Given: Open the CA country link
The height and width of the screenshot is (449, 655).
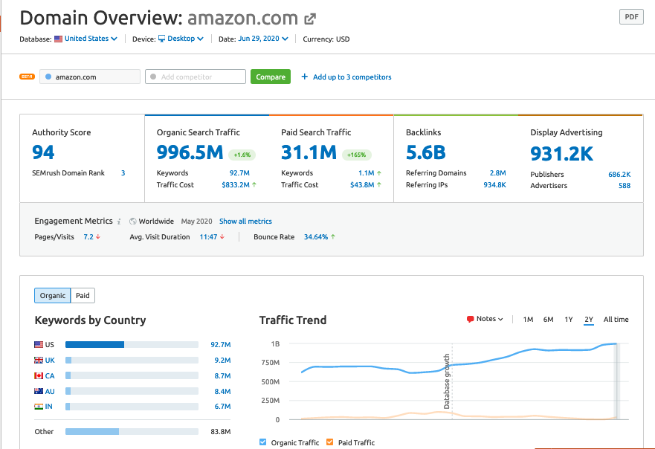Looking at the screenshot, I should tap(50, 376).
